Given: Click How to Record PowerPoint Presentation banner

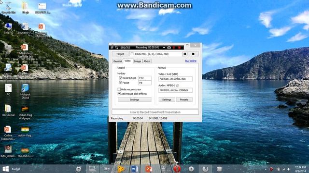Looking at the screenshot, I should tap(155, 112).
